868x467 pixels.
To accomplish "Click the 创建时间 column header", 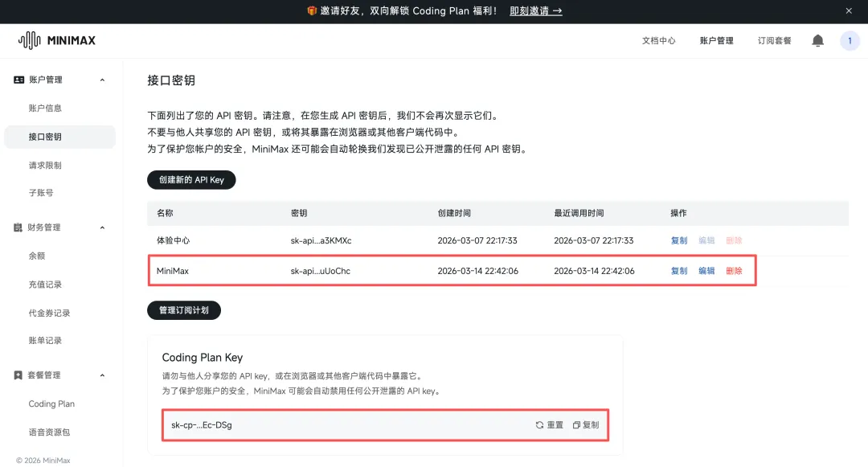I will [454, 213].
